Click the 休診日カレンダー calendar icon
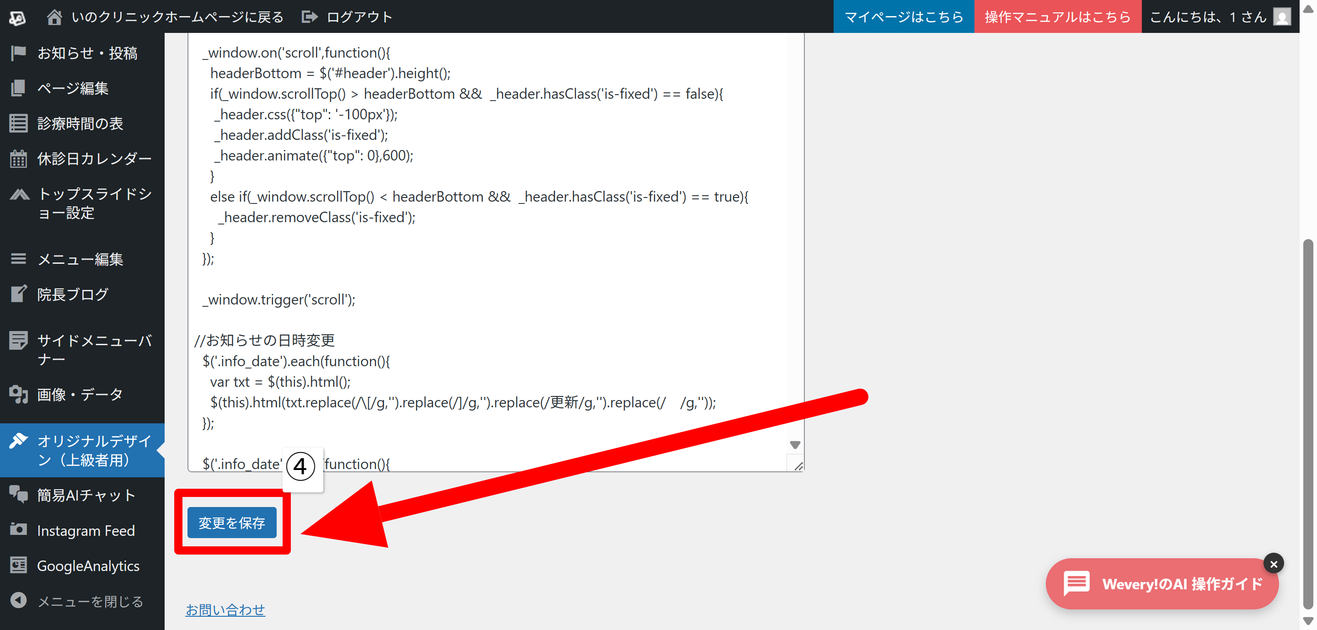Image resolution: width=1317 pixels, height=630 pixels. (18, 158)
